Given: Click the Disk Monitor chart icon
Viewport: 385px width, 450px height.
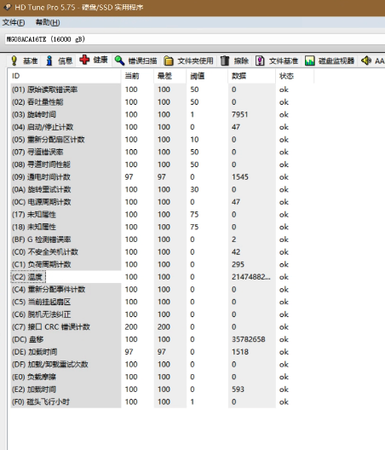Looking at the screenshot, I should [x=310, y=61].
